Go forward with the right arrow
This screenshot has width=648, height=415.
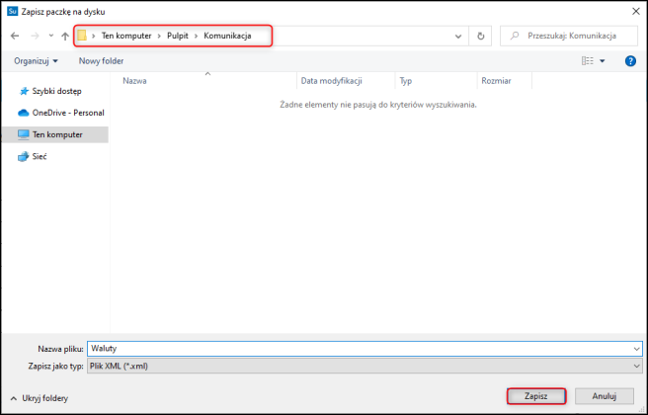point(36,36)
